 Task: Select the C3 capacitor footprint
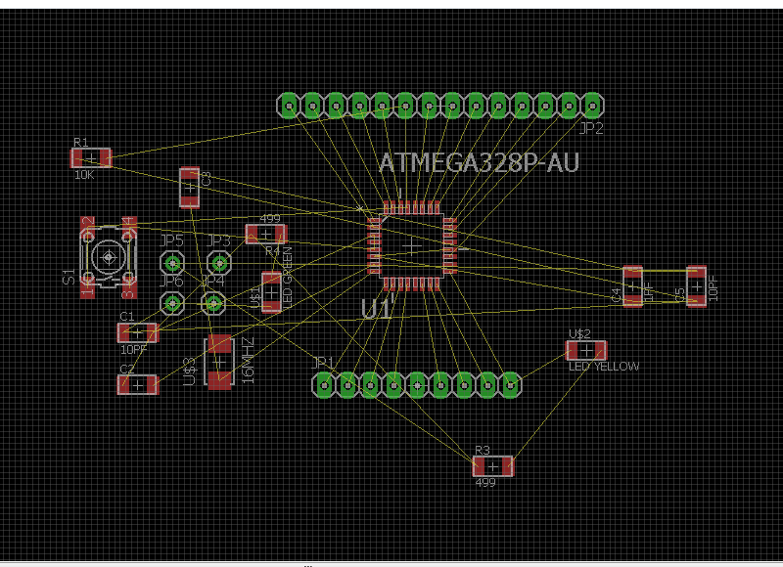pos(190,188)
